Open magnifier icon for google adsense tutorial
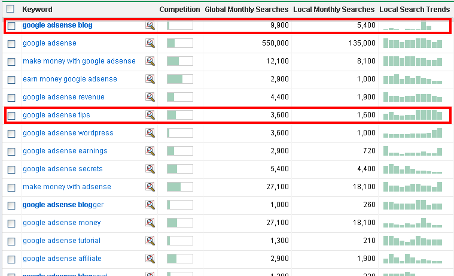This screenshot has height=276, width=454. [x=150, y=241]
